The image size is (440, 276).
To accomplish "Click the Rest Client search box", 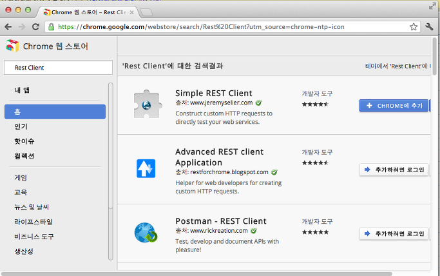I will [58, 67].
